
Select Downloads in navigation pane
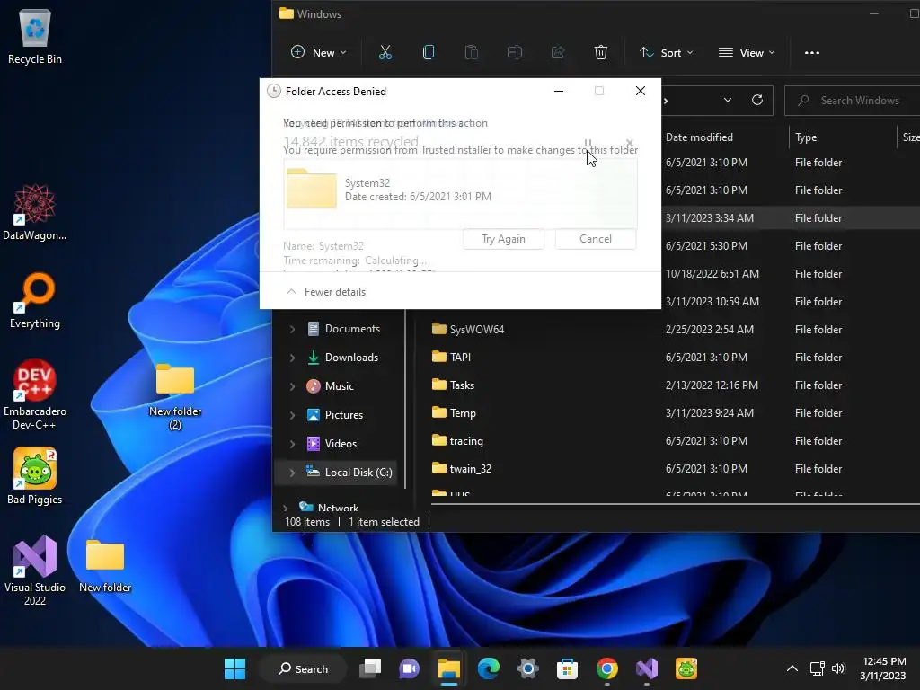pyautogui.click(x=351, y=358)
